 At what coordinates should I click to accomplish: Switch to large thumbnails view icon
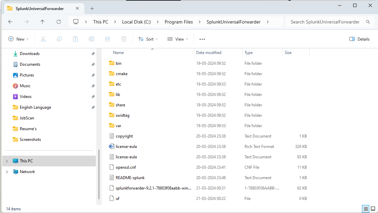(373, 209)
